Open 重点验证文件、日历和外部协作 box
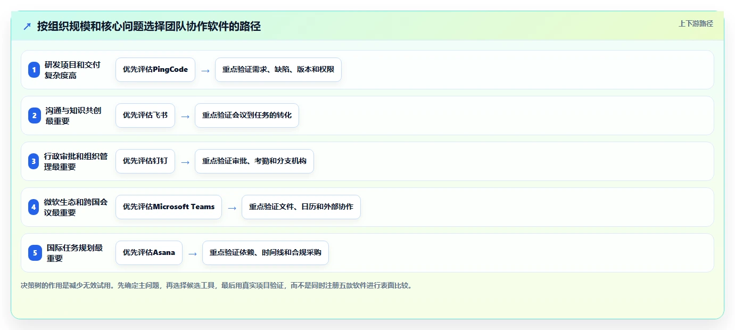735x330 pixels. click(301, 207)
